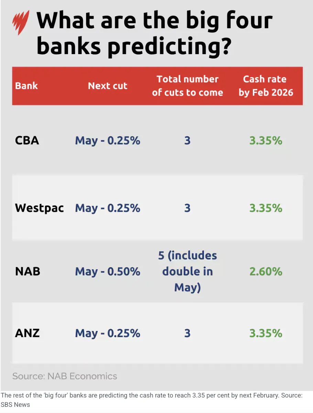Click Westpac's 3.35% cash rate value

click(266, 208)
